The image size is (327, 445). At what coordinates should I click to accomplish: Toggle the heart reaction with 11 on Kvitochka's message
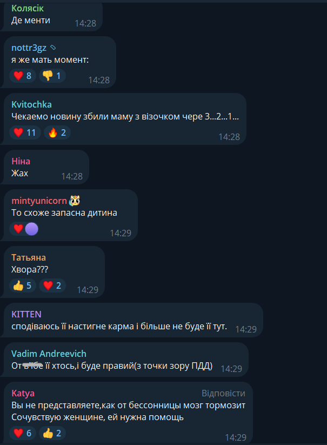[25, 132]
